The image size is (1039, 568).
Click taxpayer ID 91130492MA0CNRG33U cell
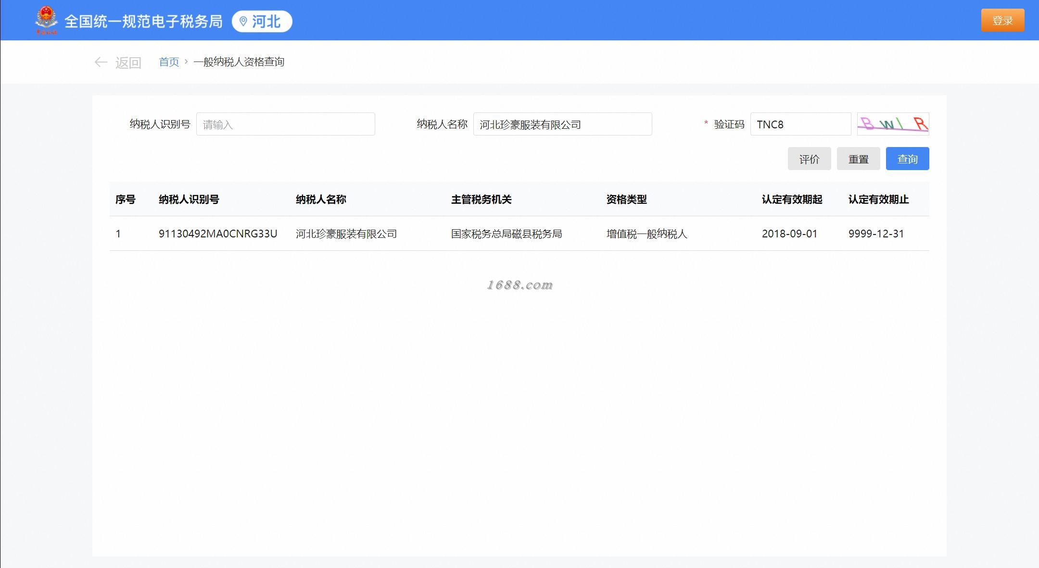tap(218, 234)
